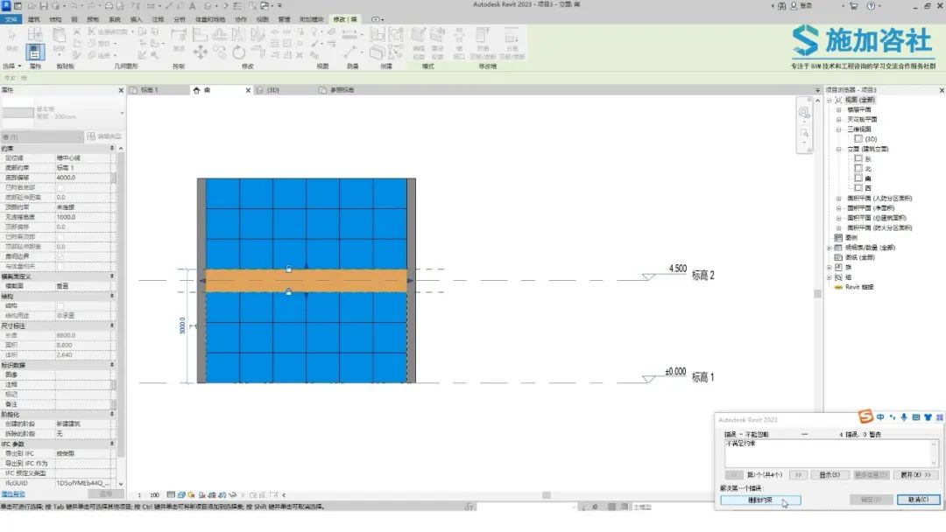Switch to the 插入 ribbon tab
Screen dimensions: 946x532
(137, 19)
